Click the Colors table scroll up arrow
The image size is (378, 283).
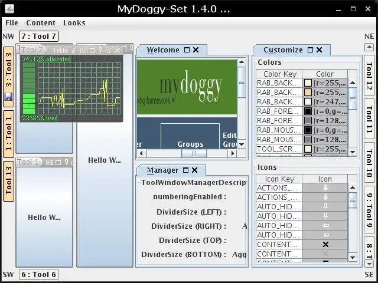pyautogui.click(x=353, y=83)
